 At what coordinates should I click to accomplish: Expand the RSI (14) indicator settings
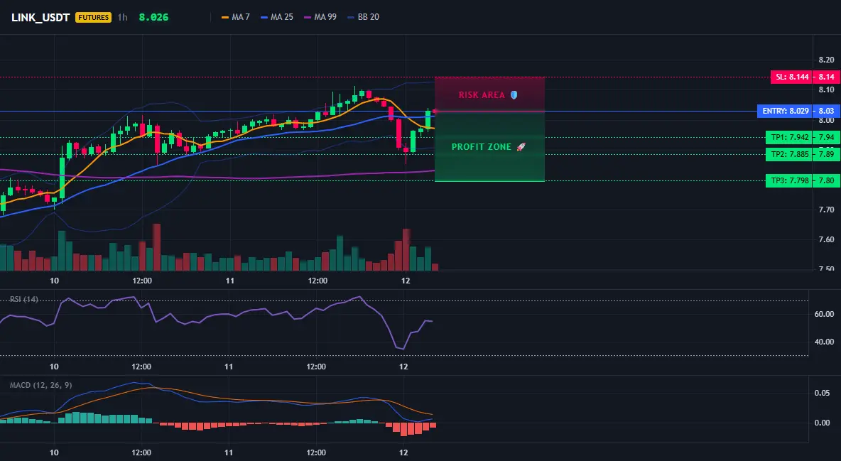[23, 299]
